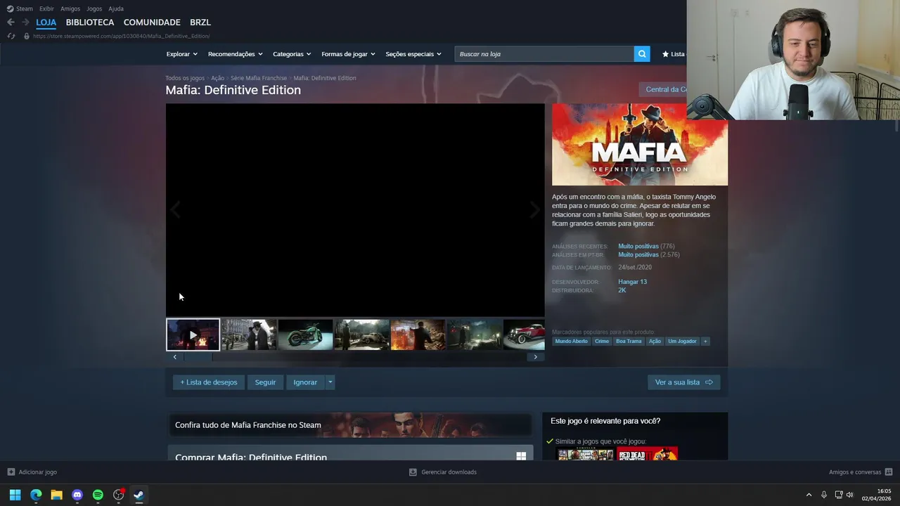Open the dropdown arrow beside Ignorar
Viewport: 900px width, 506px height.
(x=330, y=382)
